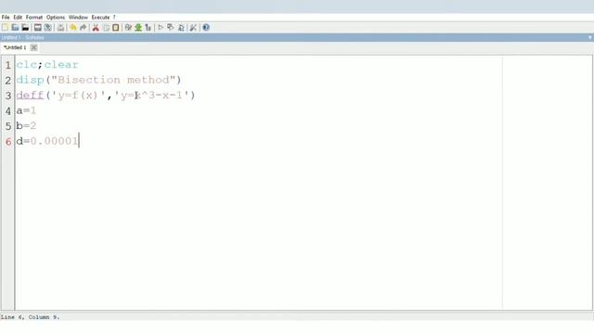Copy the selected text
Viewport: 594px width, 334px height.
(x=106, y=28)
